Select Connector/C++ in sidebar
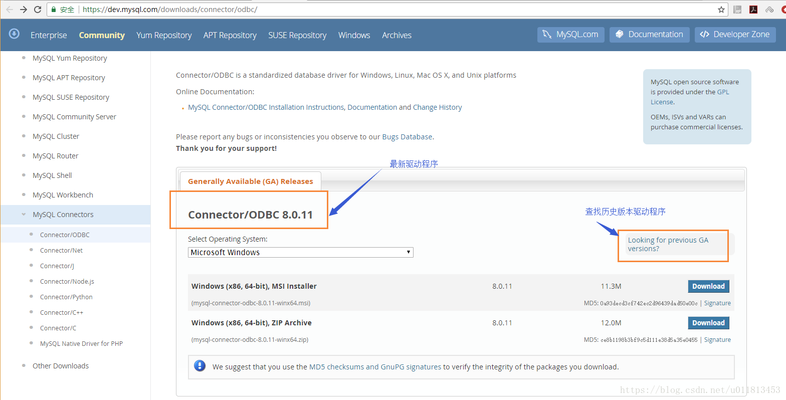This screenshot has width=786, height=400. point(62,312)
